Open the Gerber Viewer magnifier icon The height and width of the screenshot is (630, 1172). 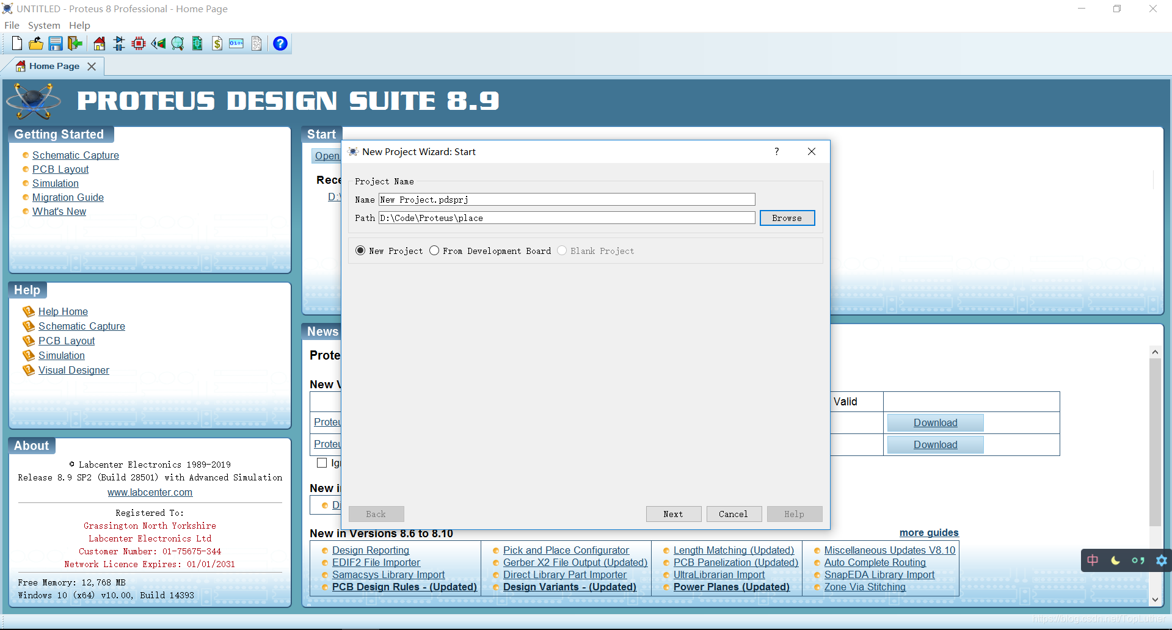pyautogui.click(x=178, y=43)
